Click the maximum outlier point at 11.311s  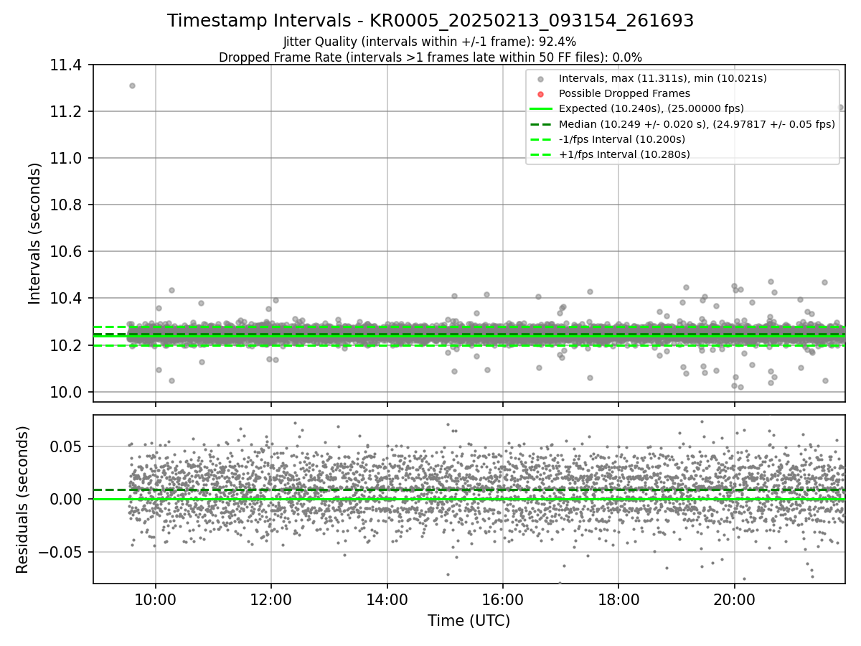pos(132,85)
